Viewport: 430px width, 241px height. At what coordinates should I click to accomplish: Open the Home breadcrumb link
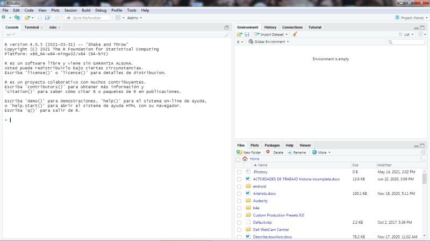pyautogui.click(x=254, y=159)
